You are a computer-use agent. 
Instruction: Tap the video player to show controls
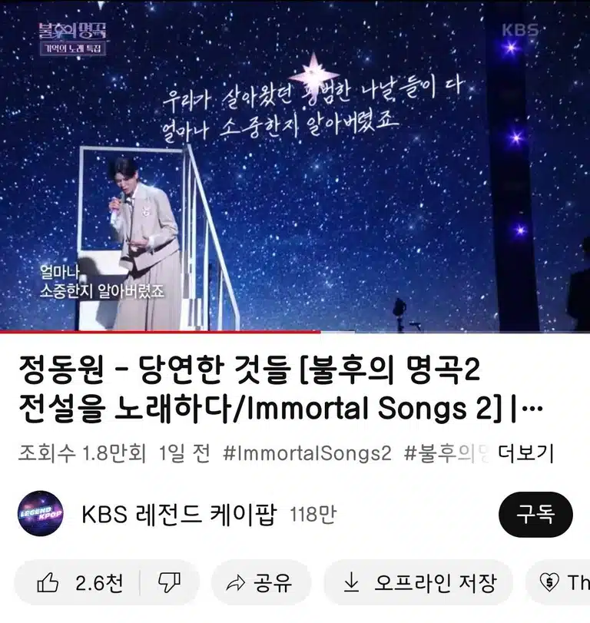tap(295, 165)
